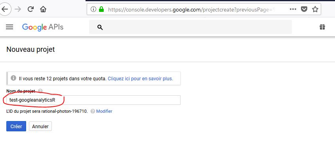Show site information via the info icon
The height and width of the screenshot is (161, 335).
tap(93, 9)
